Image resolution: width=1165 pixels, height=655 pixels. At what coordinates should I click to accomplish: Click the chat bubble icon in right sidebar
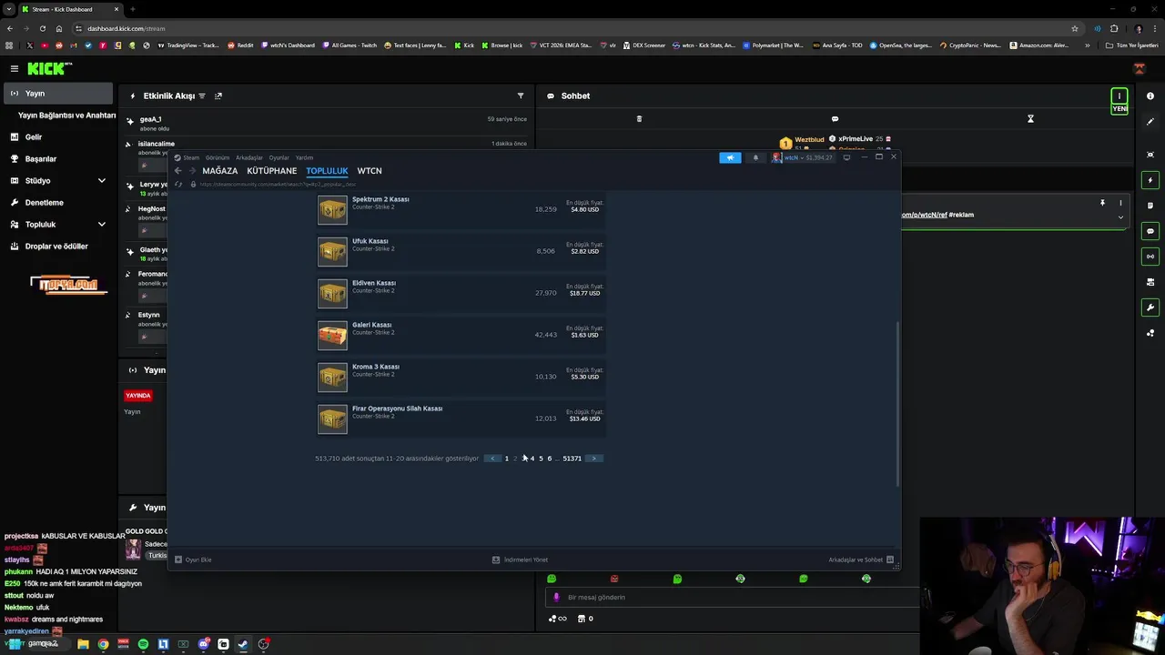tap(1150, 231)
